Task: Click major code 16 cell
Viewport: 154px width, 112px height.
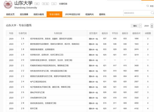Action: pos(23,39)
